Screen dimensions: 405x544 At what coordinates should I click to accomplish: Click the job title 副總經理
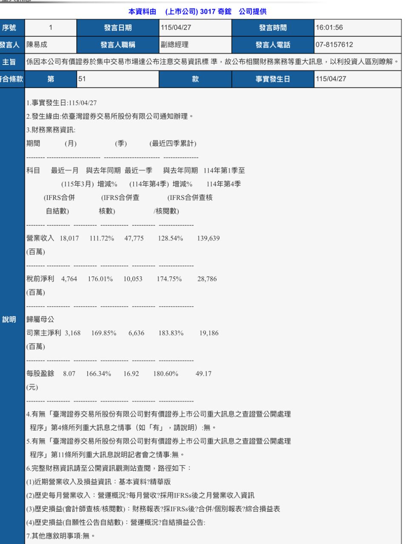click(174, 45)
